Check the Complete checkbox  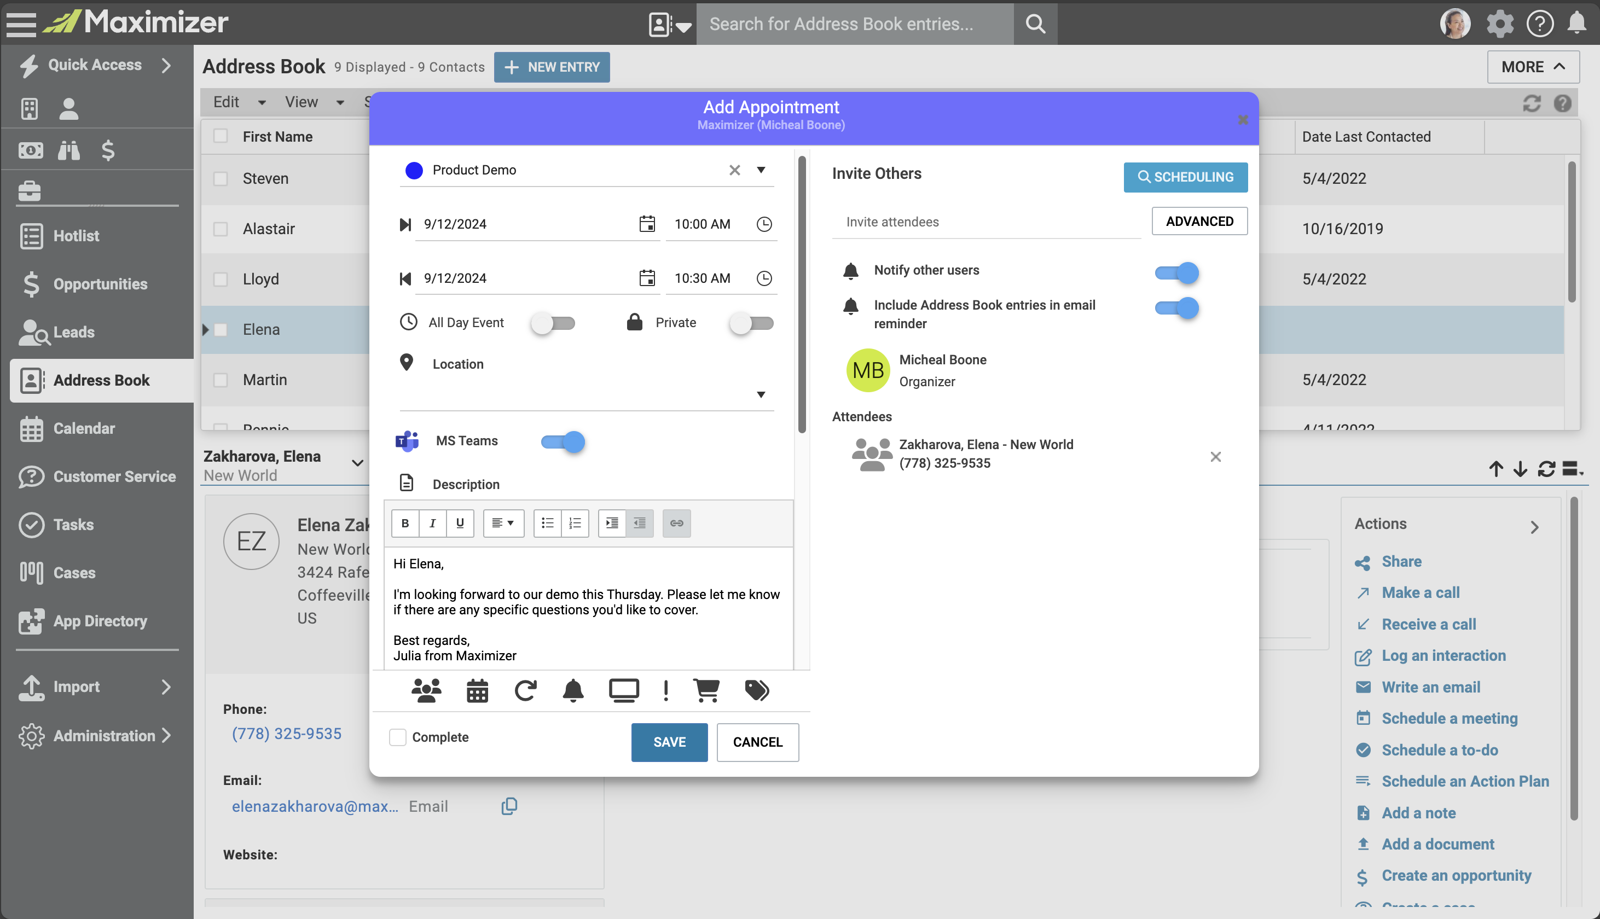pos(398,737)
